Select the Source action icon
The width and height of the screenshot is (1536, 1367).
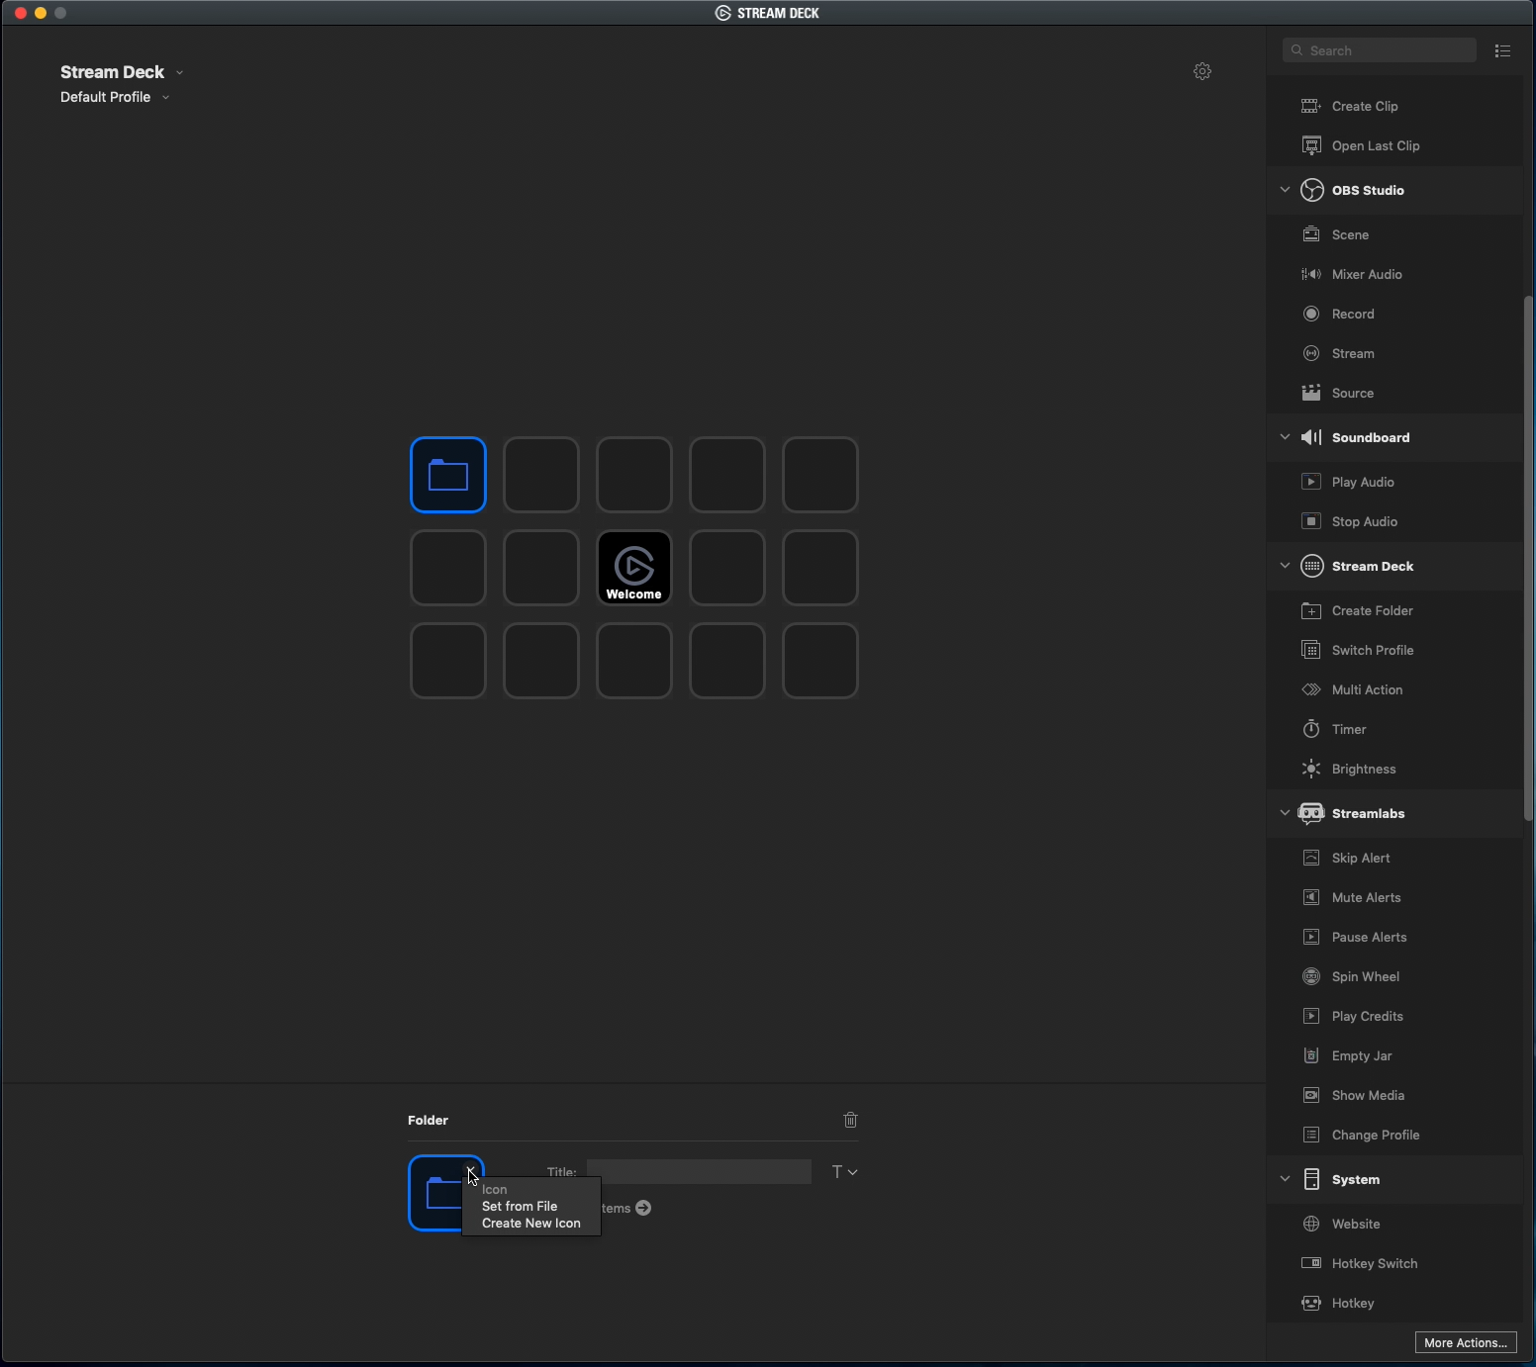[x=1311, y=393]
